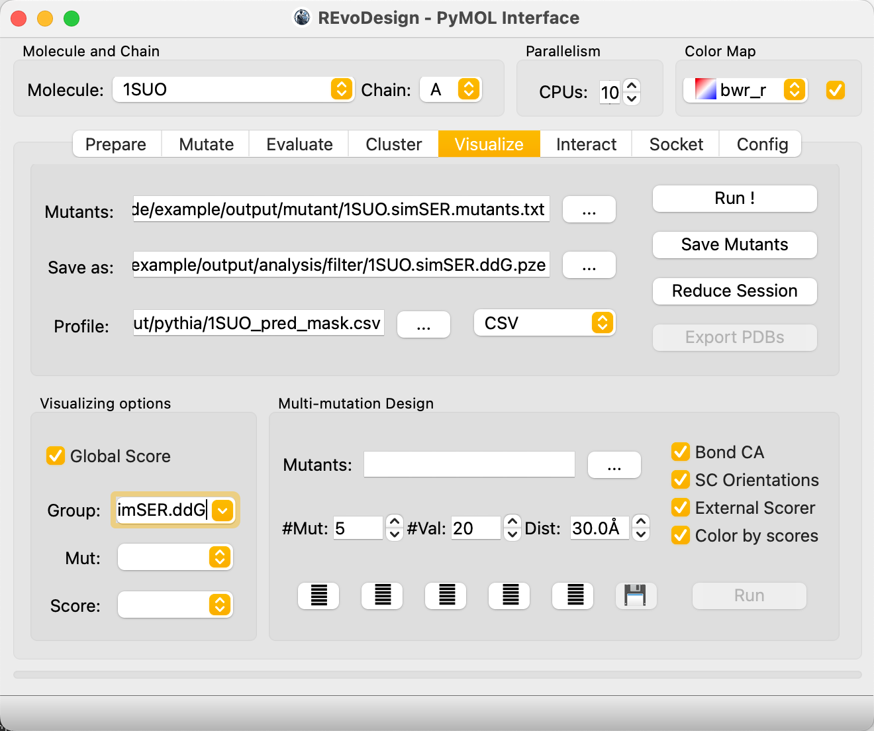
Task: Toggle the Bond CA checkbox
Action: 681,452
